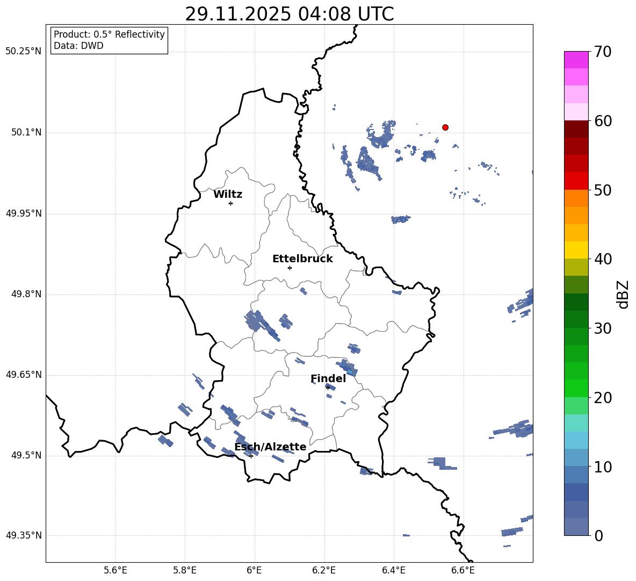Image resolution: width=636 pixels, height=581 pixels.
Task: Click the 49.65°N latitude label
Action: [x=24, y=375]
